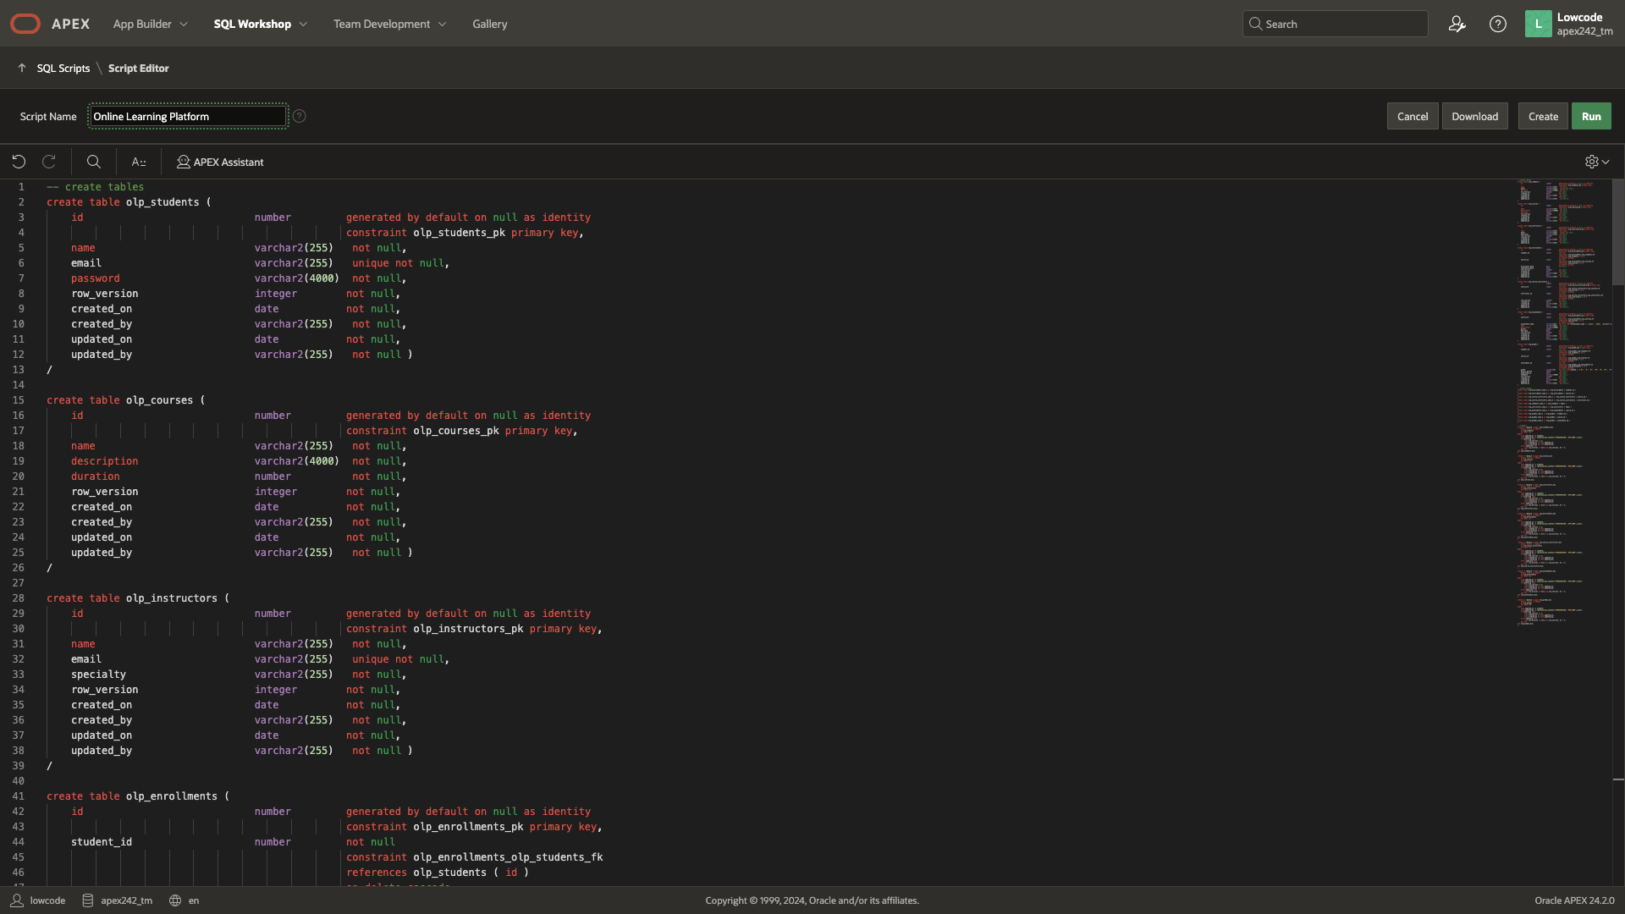Screen dimensions: 1625x914
Task: Open the find magnifier in editor toolbar
Action: pos(94,162)
